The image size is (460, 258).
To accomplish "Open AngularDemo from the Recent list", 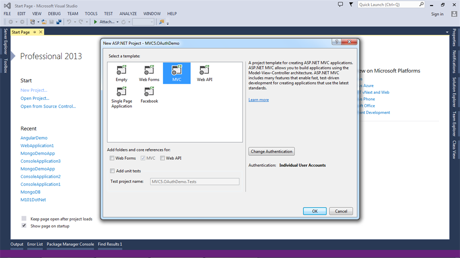I will point(34,138).
